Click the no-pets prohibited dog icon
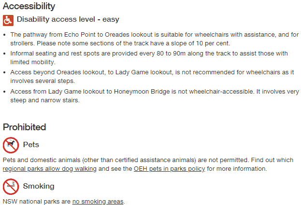The height and width of the screenshot is (205, 301). pos(11,145)
